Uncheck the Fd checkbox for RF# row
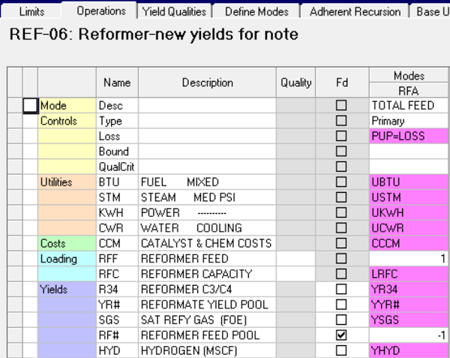450x358 pixels. point(341,335)
